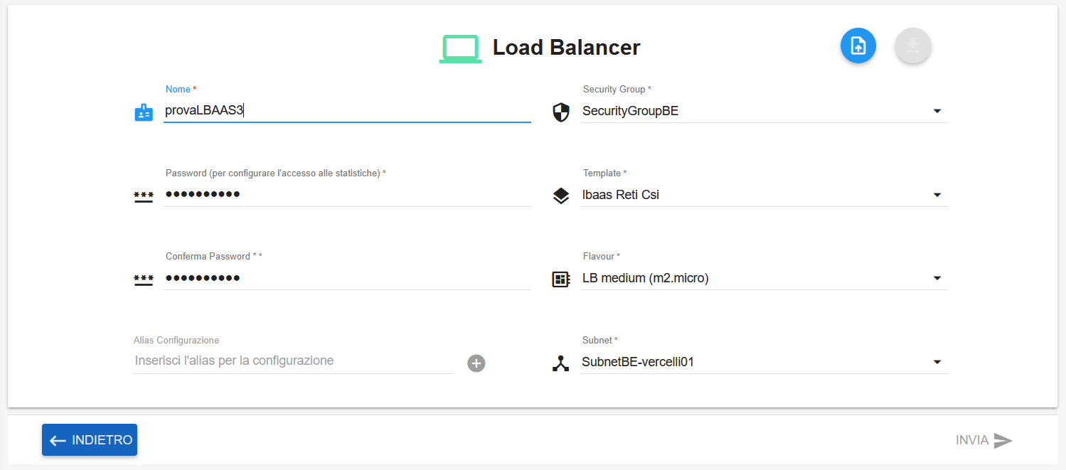Screen dimensions: 1066x470
Task: Submit the form with INVIA
Action: (x=984, y=440)
